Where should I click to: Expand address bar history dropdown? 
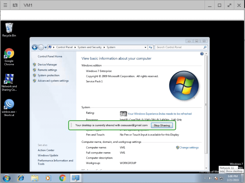145,47
